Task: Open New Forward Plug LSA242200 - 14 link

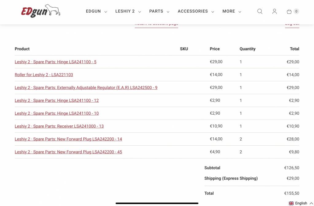Action: click(68, 139)
